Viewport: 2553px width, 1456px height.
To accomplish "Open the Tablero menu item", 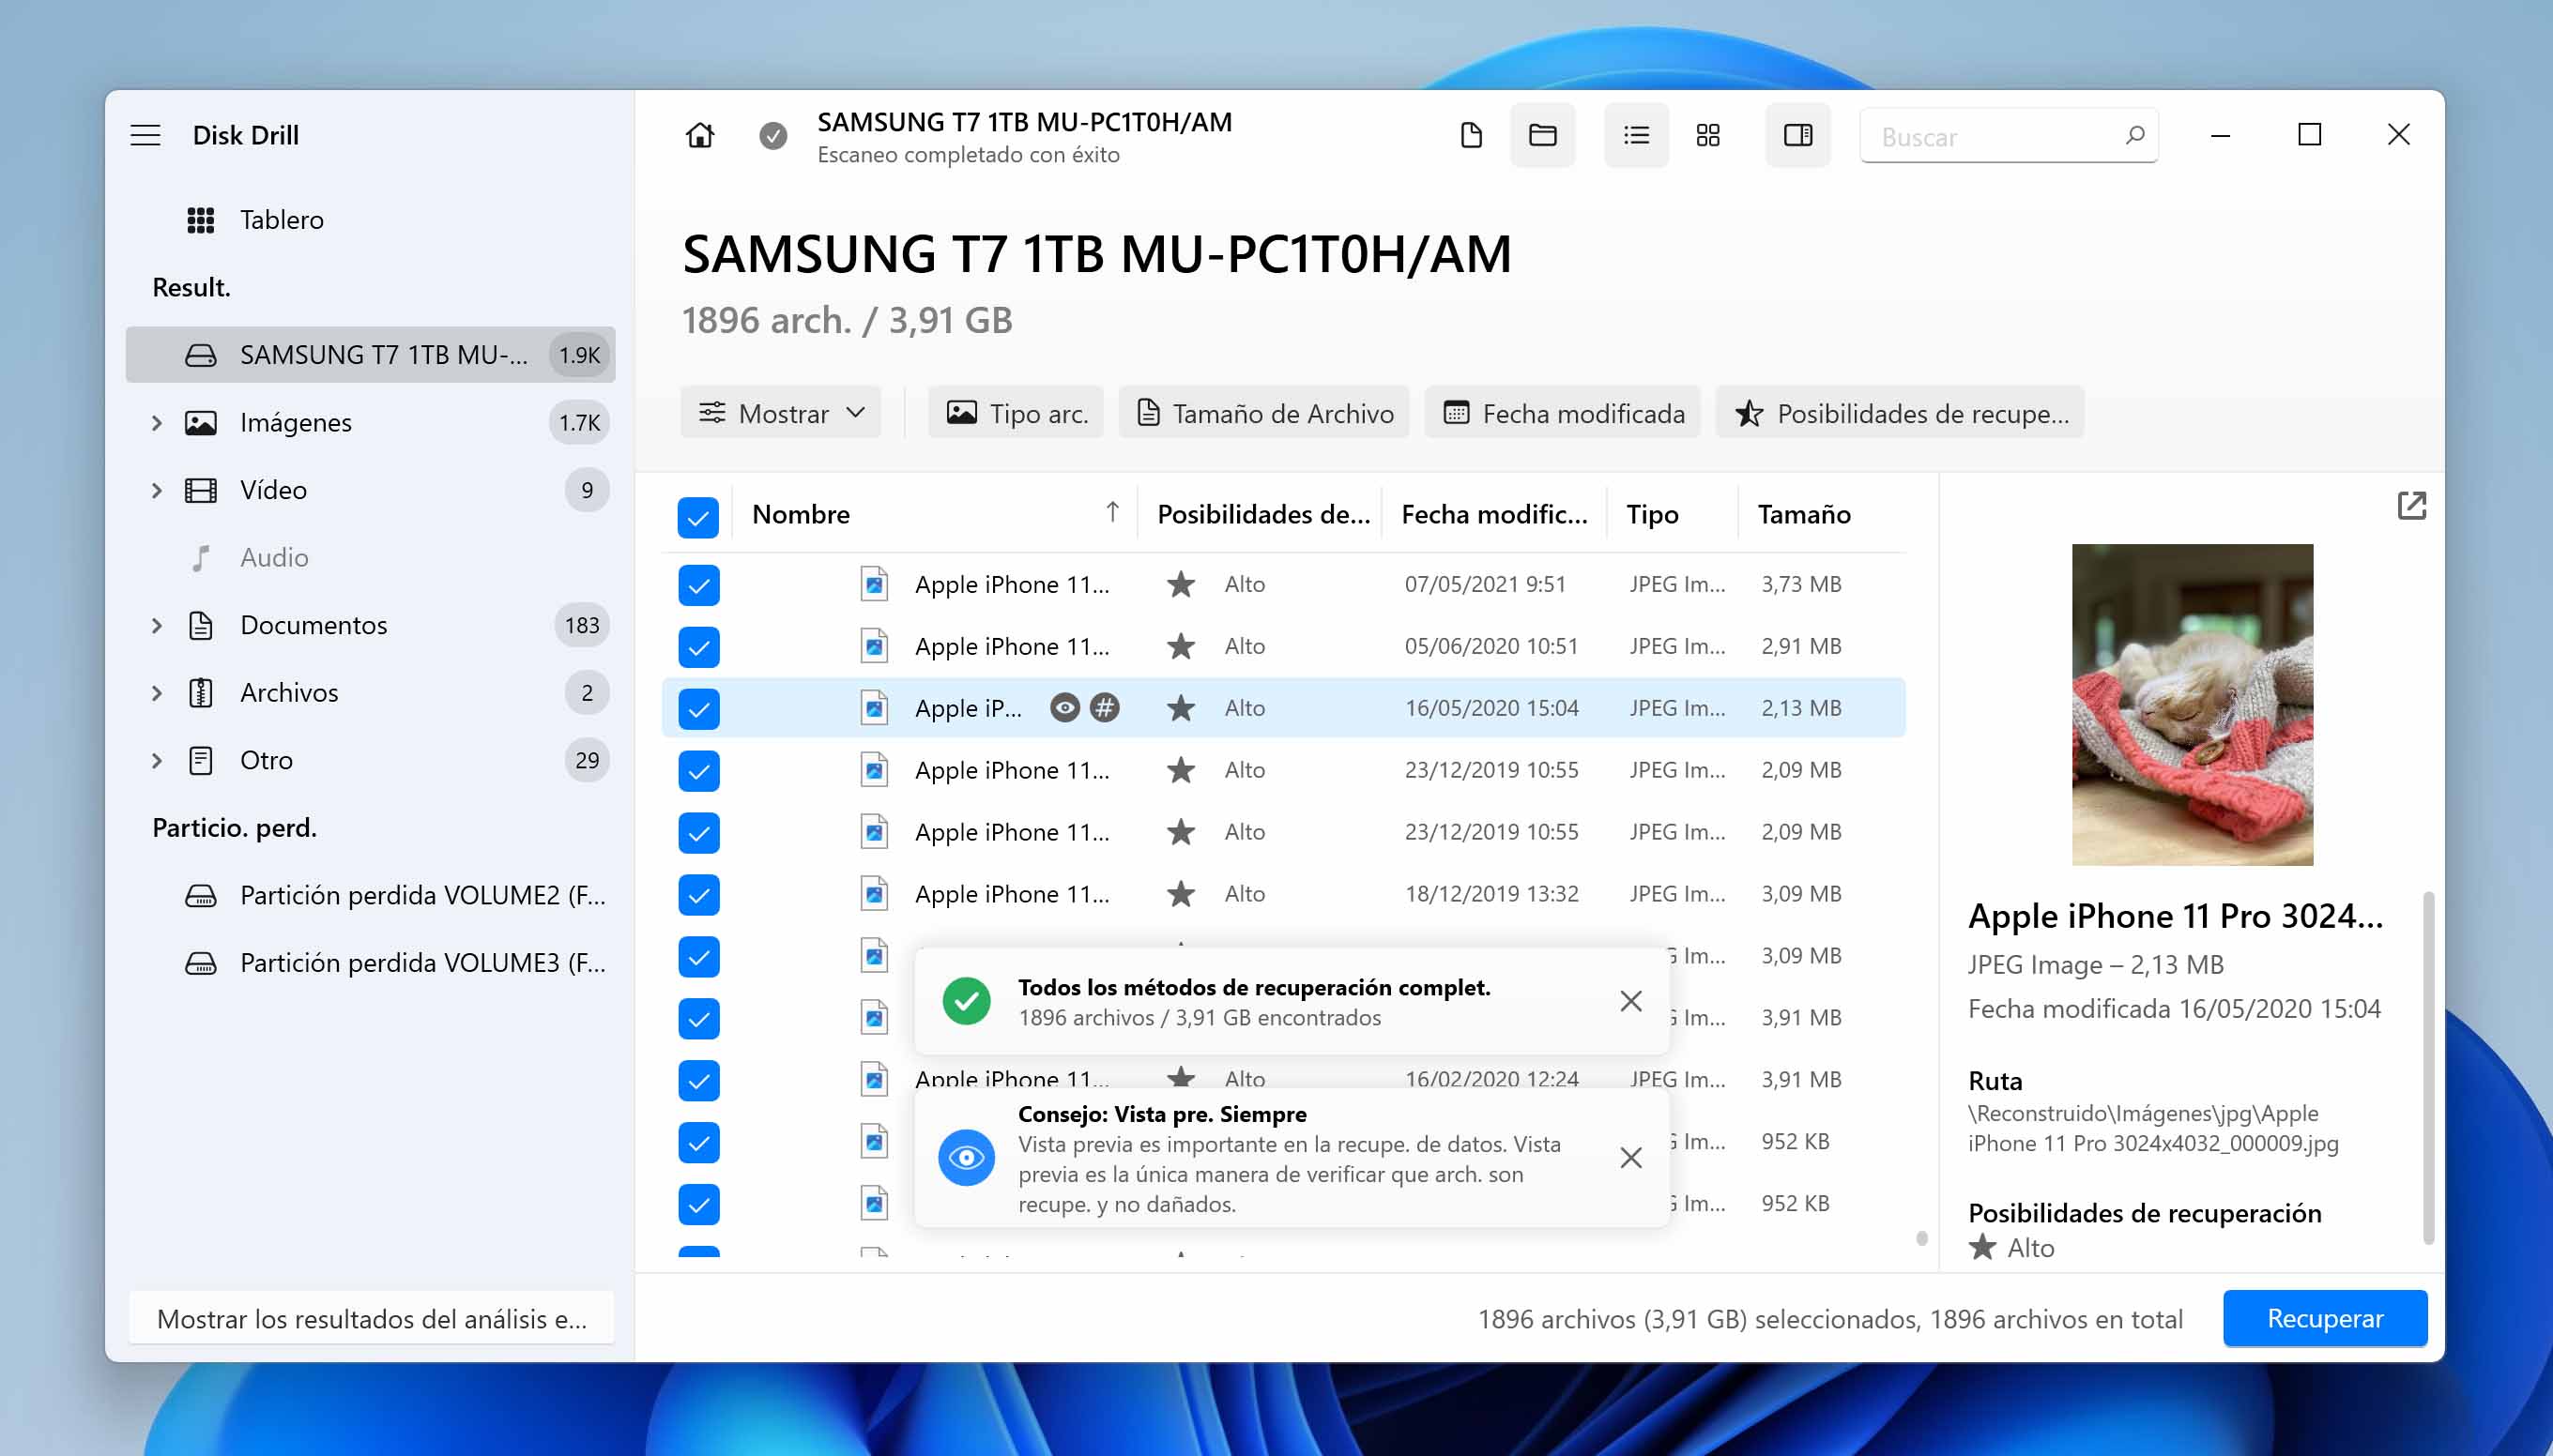I will point(370,220).
